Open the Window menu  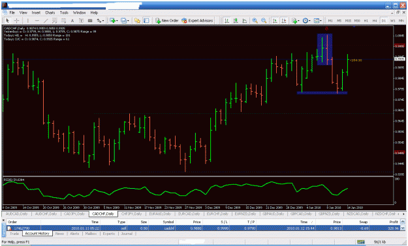(79, 12)
